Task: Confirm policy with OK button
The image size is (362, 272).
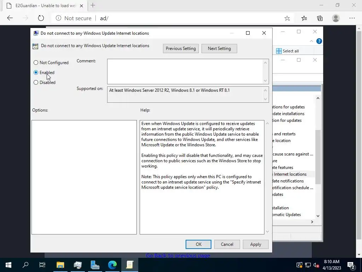Action: pos(198,244)
